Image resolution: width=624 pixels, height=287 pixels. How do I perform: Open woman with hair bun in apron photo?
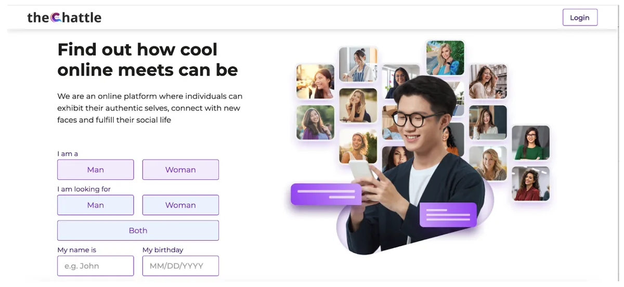[x=358, y=64]
